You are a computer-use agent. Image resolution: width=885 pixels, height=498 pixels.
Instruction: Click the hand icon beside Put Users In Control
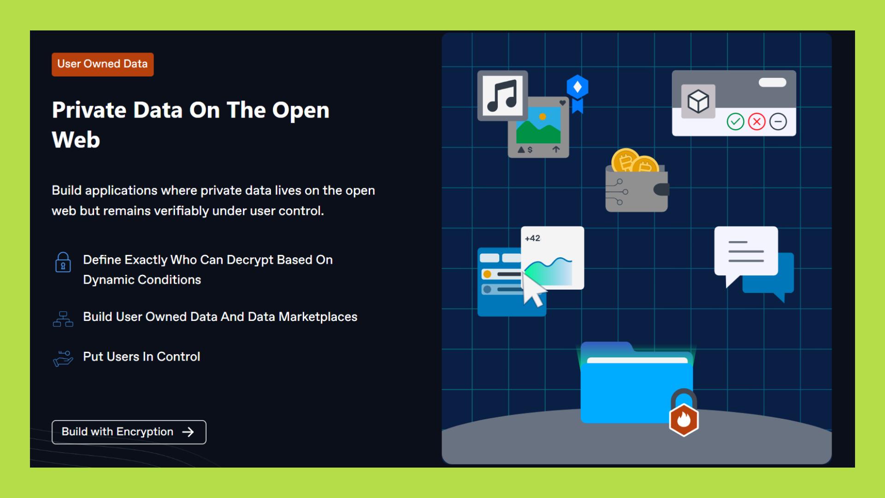coord(63,358)
